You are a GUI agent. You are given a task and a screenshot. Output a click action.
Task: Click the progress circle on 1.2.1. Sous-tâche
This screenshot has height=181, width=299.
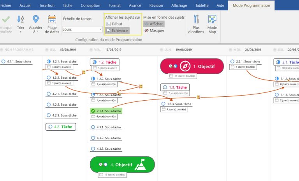pyautogui.click(x=49, y=62)
